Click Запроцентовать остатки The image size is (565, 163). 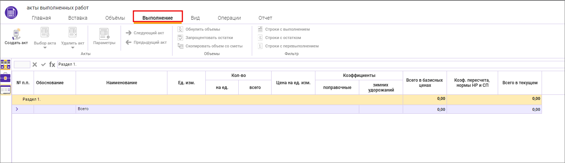[180, 38]
